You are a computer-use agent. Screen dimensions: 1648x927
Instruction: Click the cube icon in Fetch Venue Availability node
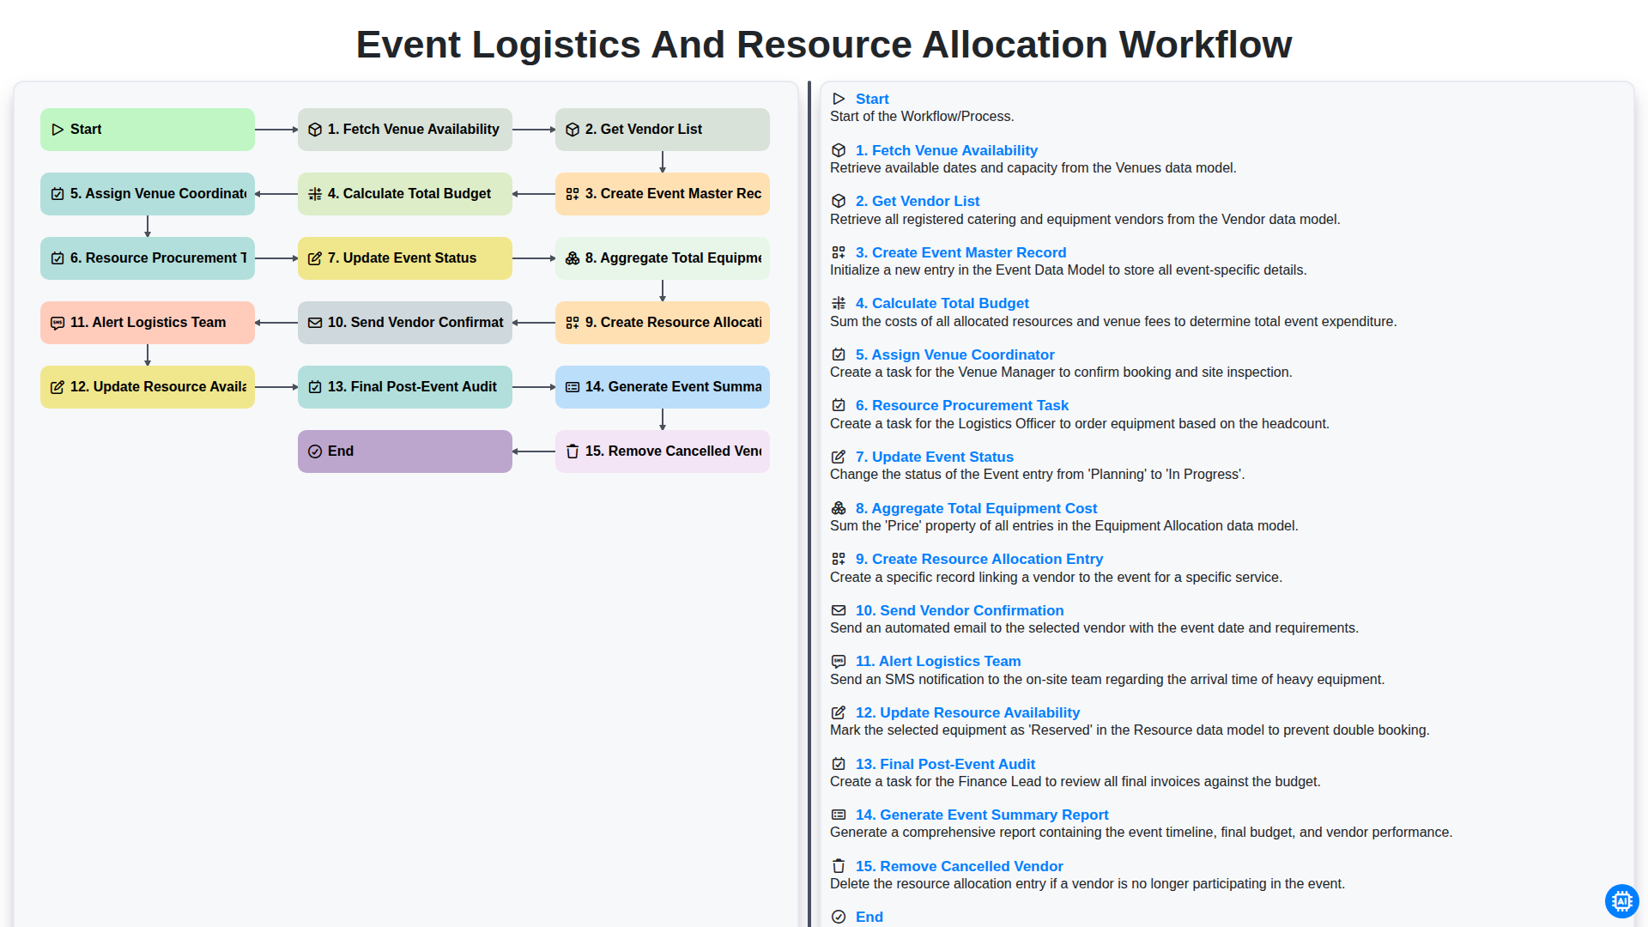(315, 130)
